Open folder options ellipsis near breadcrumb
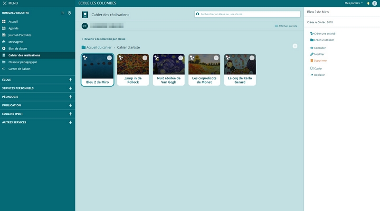Viewport: 380px width, 211px height. [x=295, y=46]
